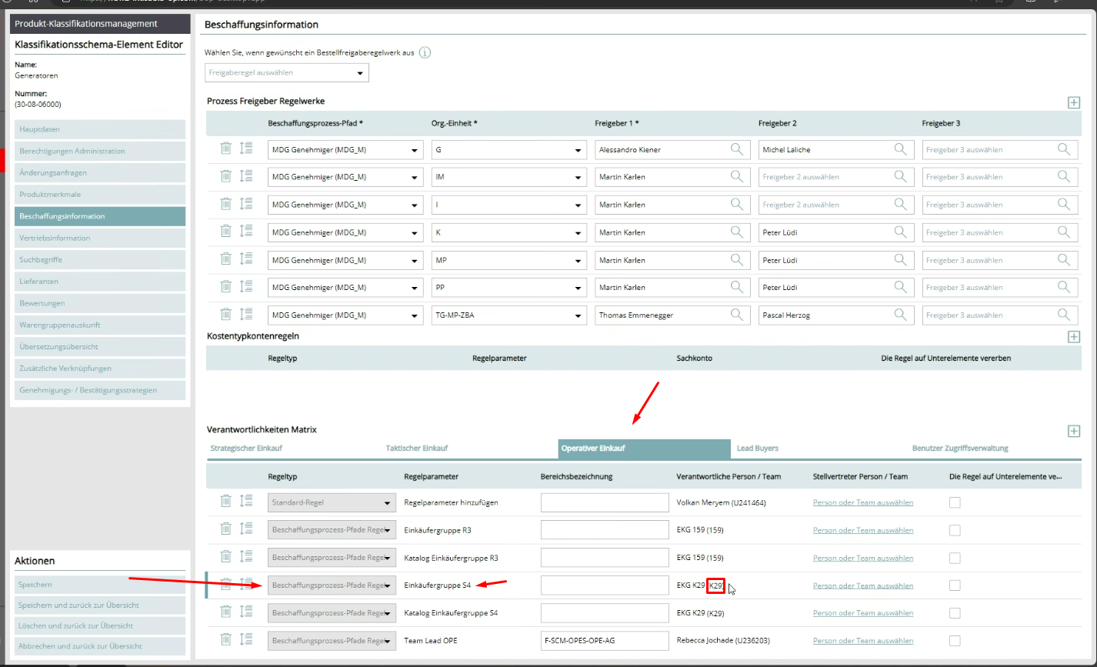Search Freigeber 2 for Pascal Herzog
Viewport: 1097px width, 667px height.
point(900,315)
